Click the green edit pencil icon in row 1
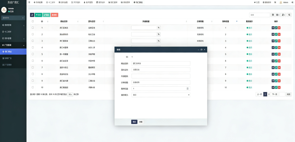Viewport: 295px width, 142px height. coord(276,28)
